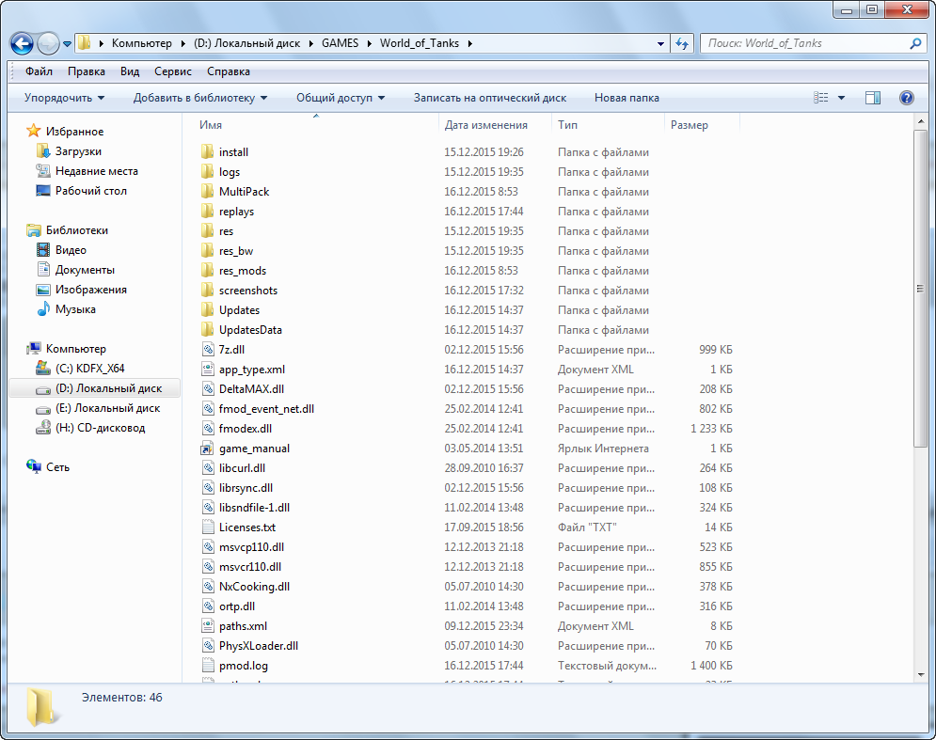936x740 pixels.
Task: Click the H: CD drive icon
Action: [x=42, y=428]
